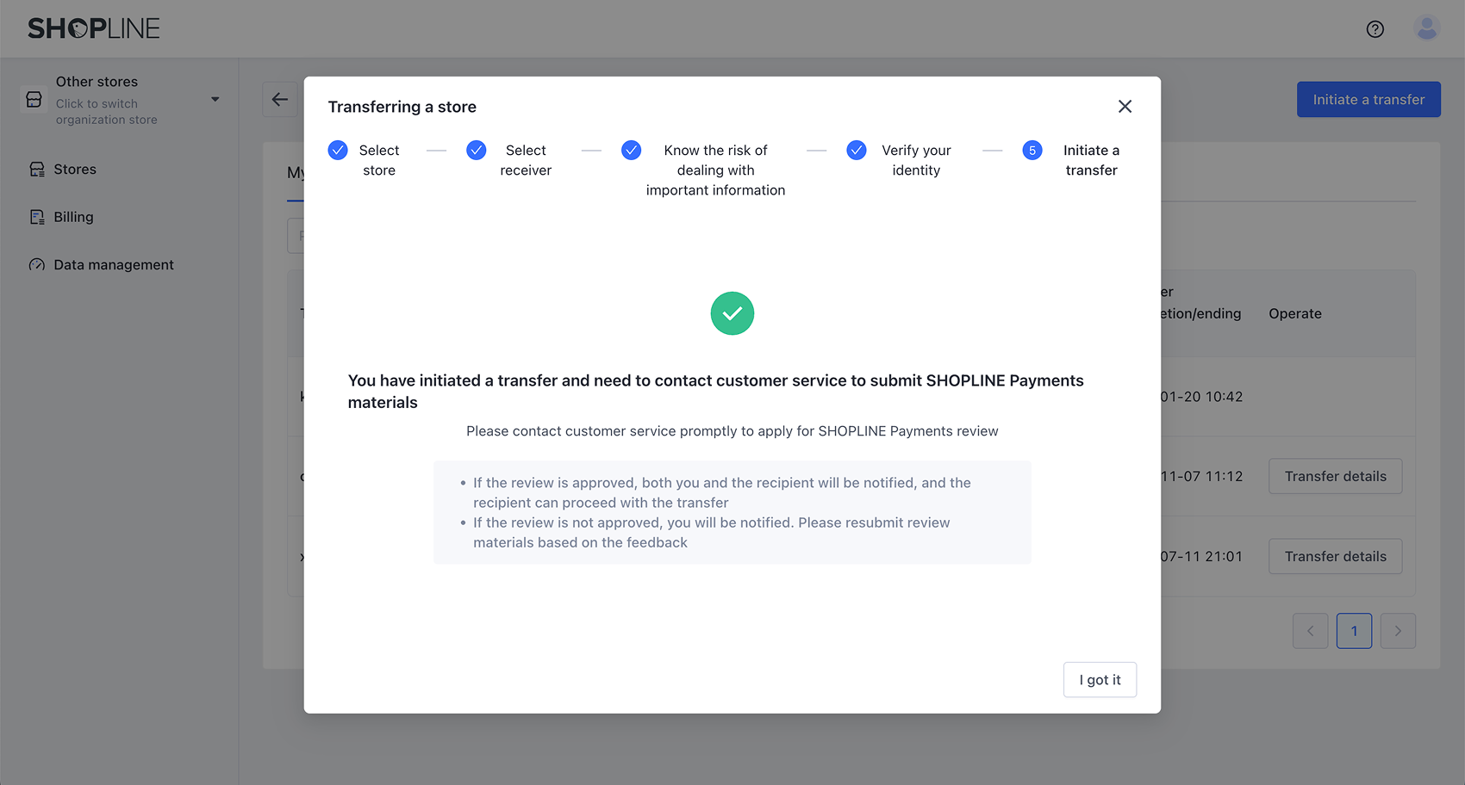The width and height of the screenshot is (1465, 785).
Task: Open Billing from the sidebar icon
Action: (x=36, y=216)
